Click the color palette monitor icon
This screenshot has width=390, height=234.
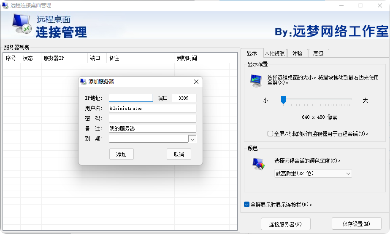(258, 164)
